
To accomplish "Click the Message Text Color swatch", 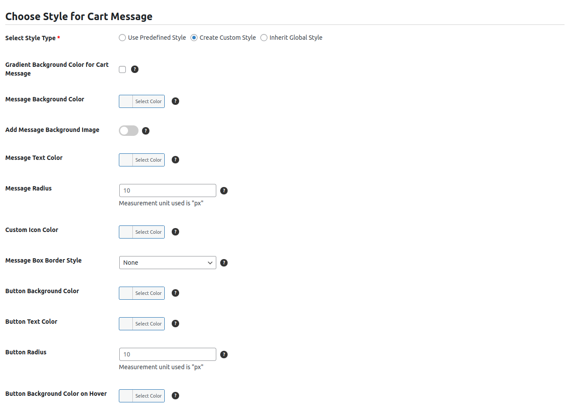I will tap(126, 160).
